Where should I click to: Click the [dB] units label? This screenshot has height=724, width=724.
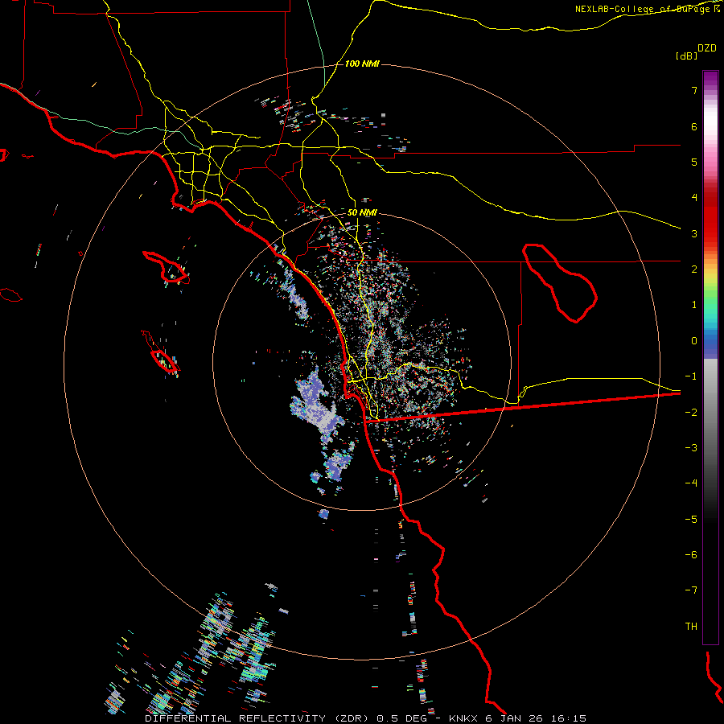click(x=686, y=56)
